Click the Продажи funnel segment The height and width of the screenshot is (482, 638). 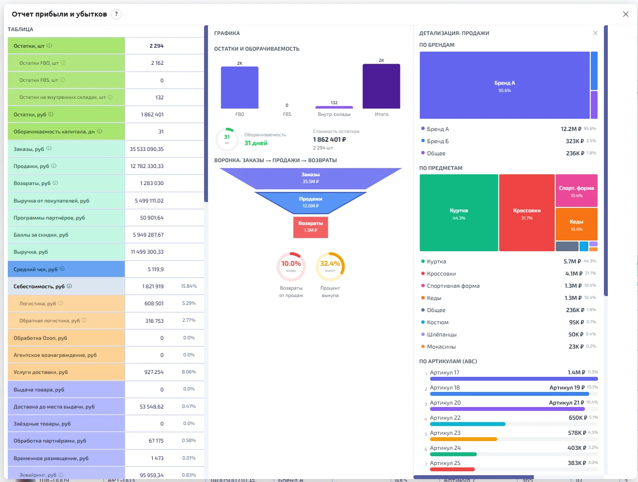[311, 203]
